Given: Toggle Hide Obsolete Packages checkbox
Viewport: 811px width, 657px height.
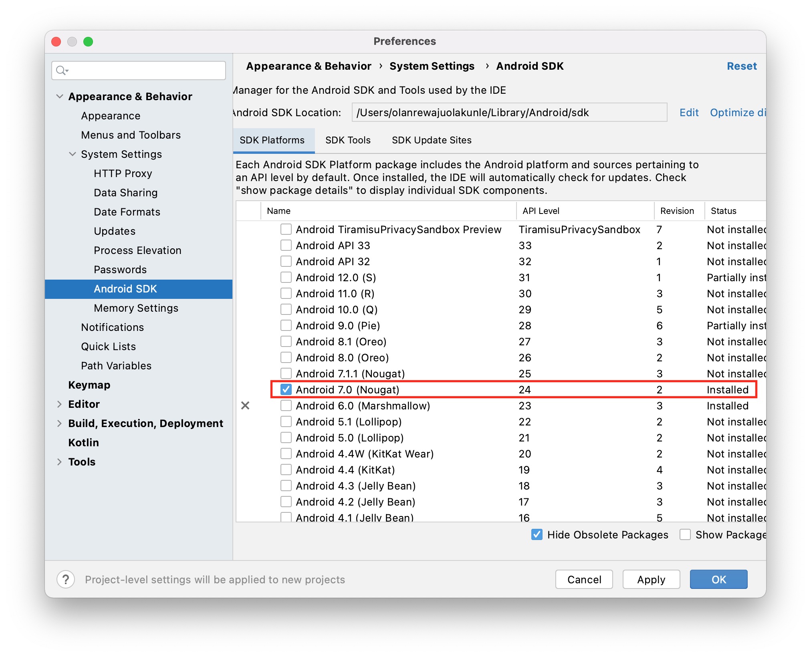Looking at the screenshot, I should pos(537,534).
